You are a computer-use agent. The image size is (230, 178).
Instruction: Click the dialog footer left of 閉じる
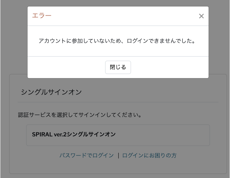point(65,67)
